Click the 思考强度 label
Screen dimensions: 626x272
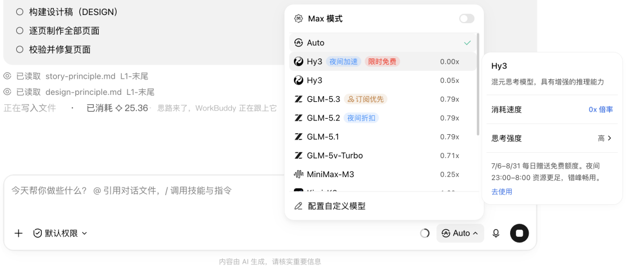(507, 138)
